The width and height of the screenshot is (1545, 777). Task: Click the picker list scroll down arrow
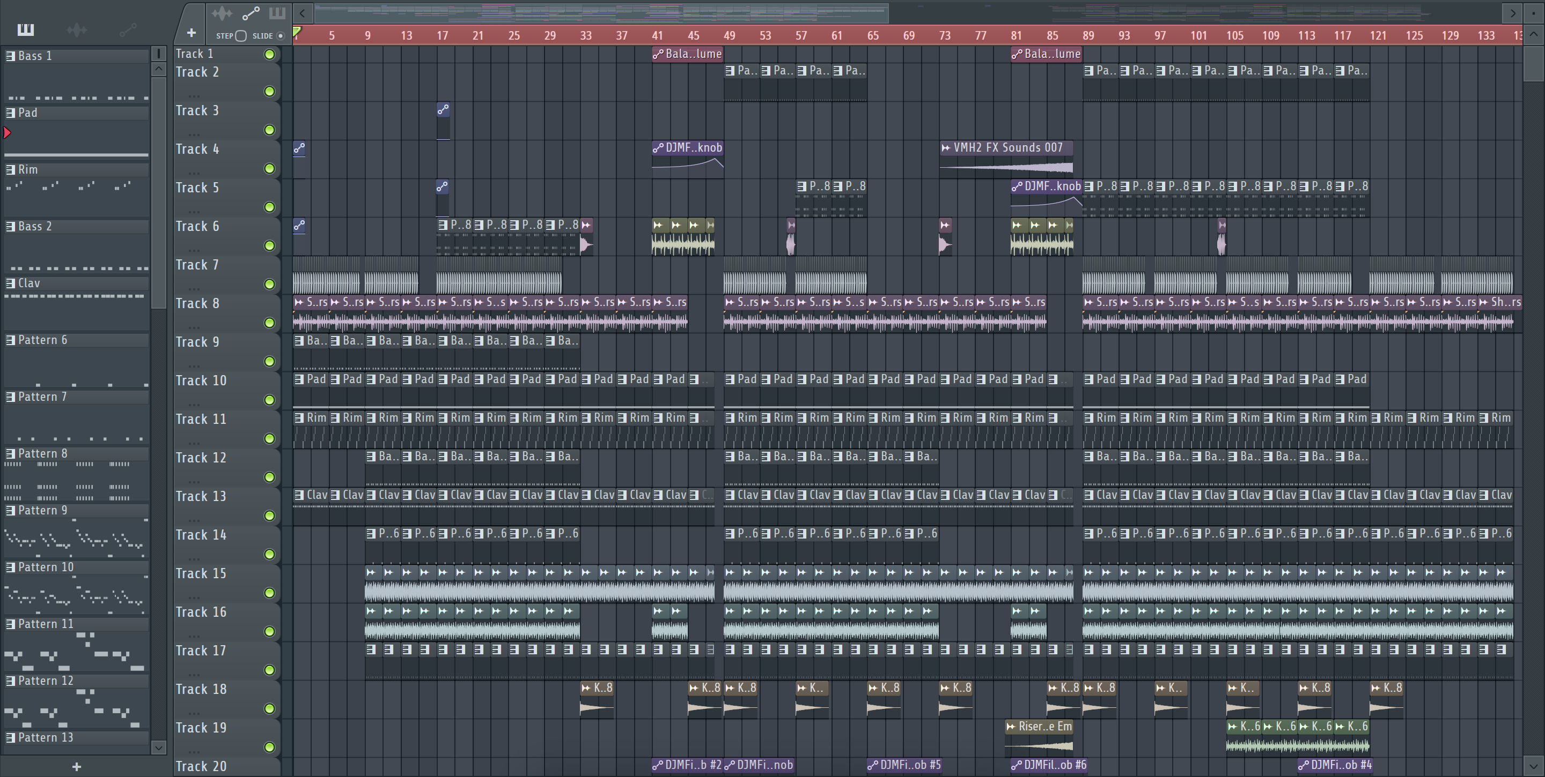click(x=158, y=747)
